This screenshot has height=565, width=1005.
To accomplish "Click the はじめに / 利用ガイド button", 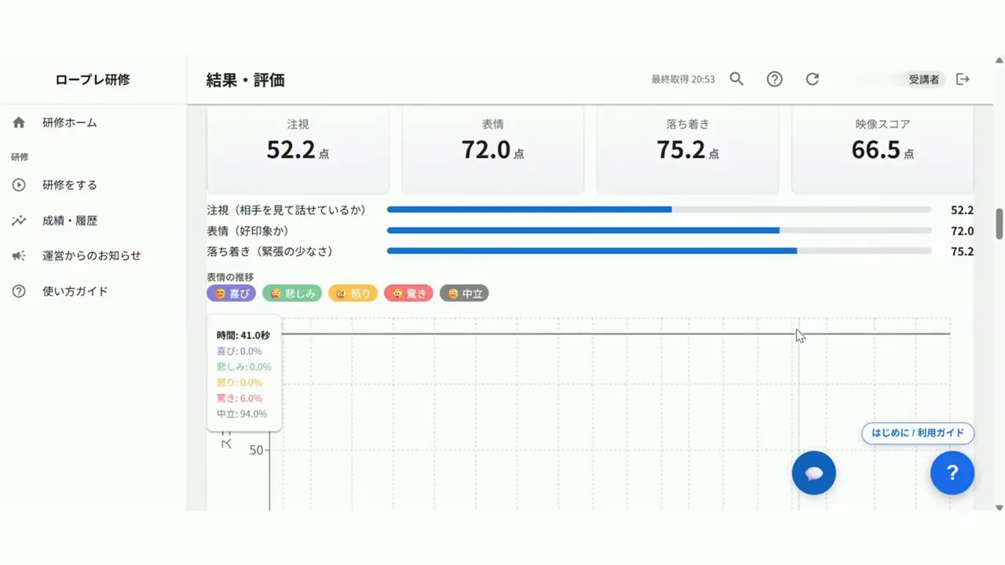I will (x=918, y=433).
